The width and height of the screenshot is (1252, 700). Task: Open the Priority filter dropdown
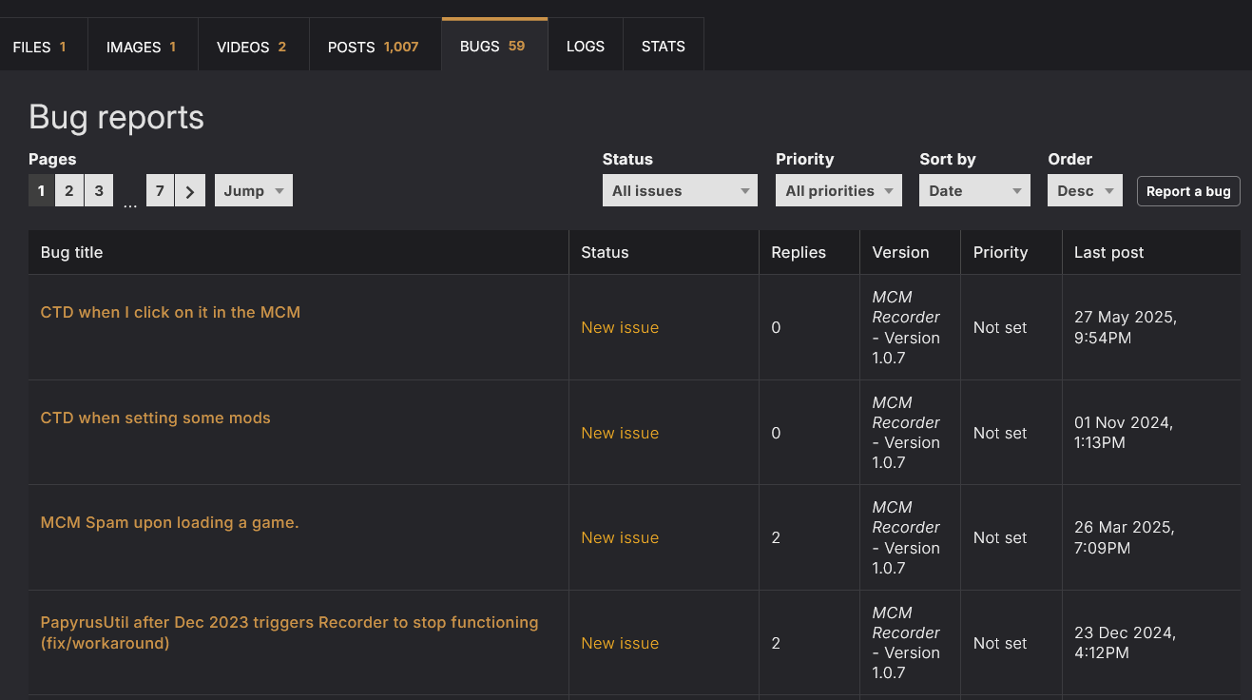coord(839,190)
